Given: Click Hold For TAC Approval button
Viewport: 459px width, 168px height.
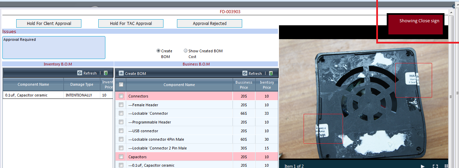Looking at the screenshot, I should [x=131, y=23].
